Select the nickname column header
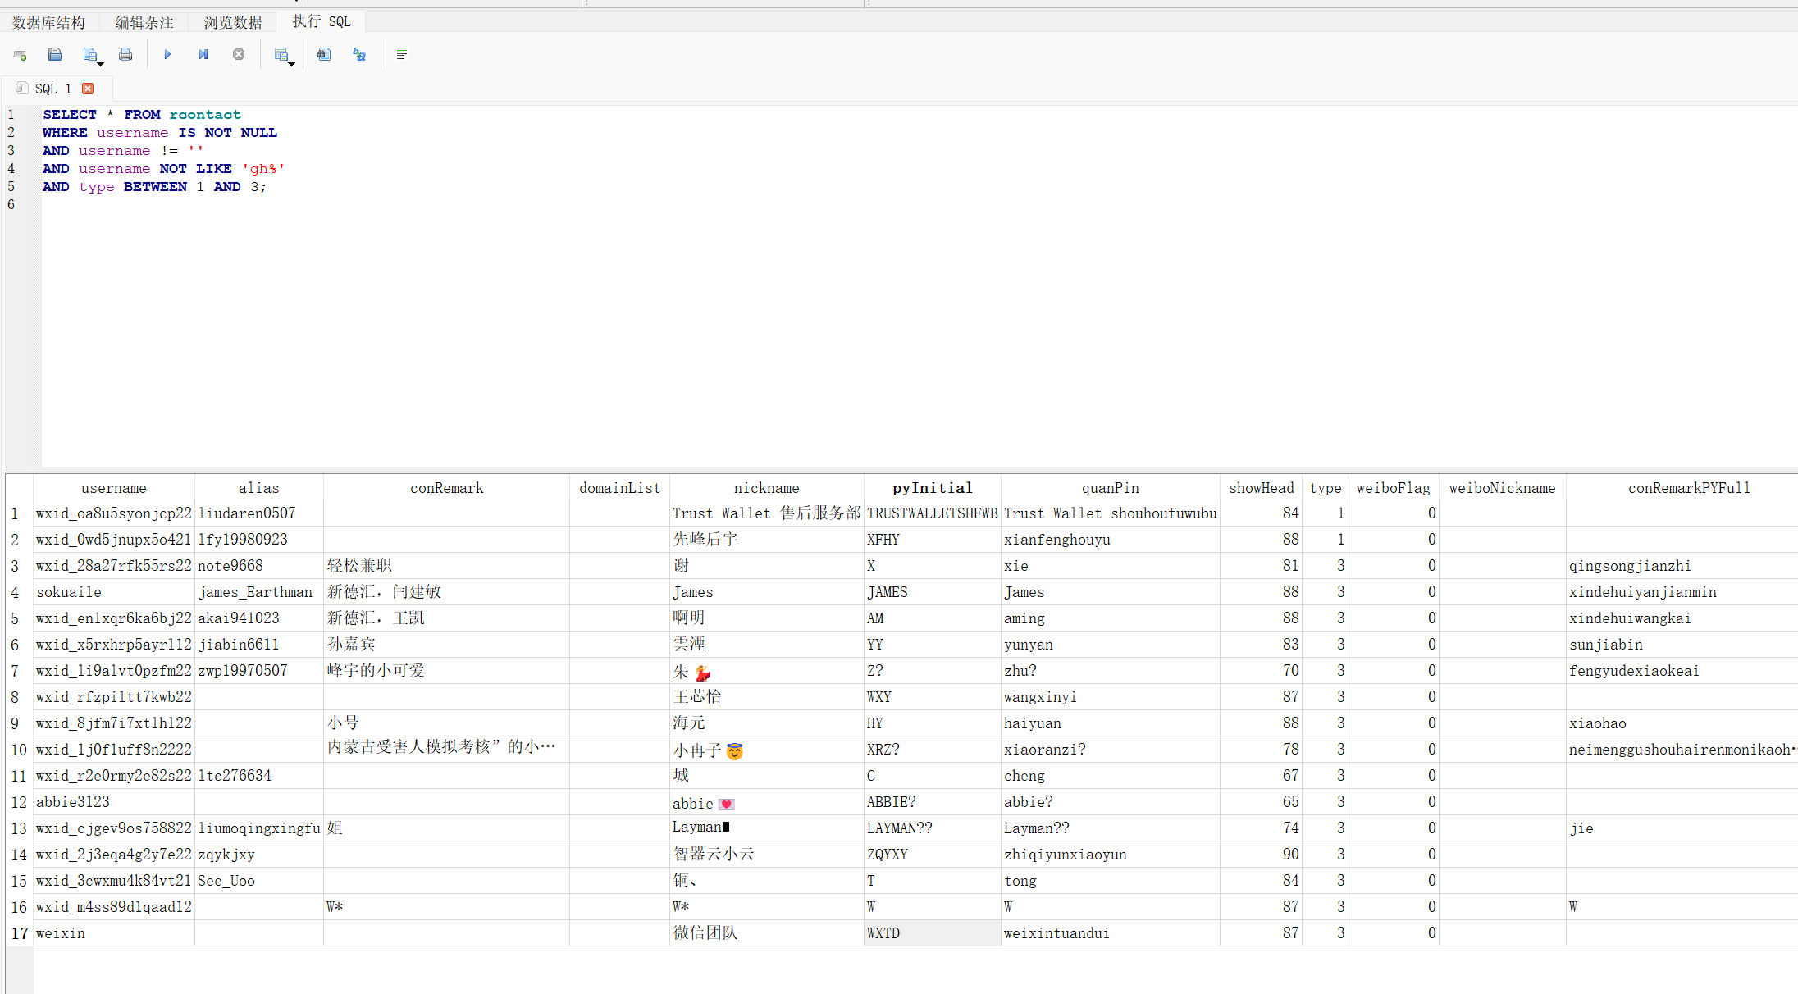The height and width of the screenshot is (994, 1798). tap(766, 488)
